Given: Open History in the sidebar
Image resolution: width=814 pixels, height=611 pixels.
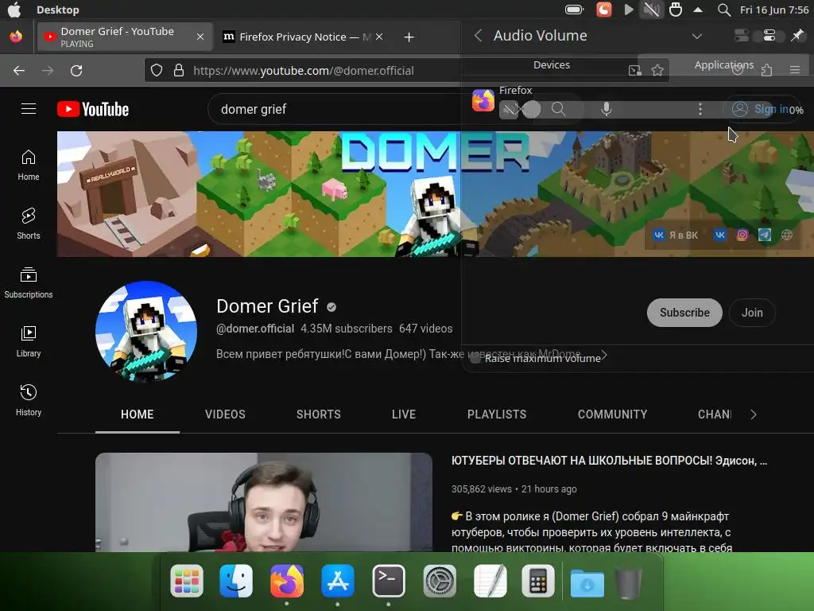Looking at the screenshot, I should [x=29, y=400].
